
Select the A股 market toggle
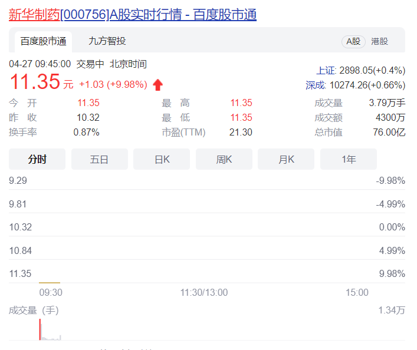tap(353, 41)
